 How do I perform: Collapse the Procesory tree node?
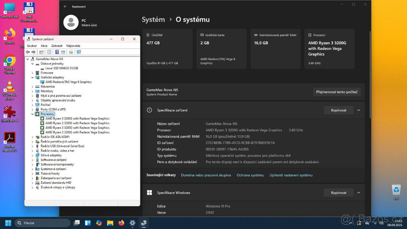(33, 114)
